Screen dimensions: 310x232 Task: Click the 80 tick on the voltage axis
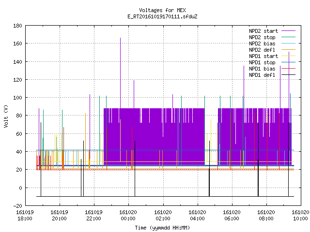[x=19, y=116]
